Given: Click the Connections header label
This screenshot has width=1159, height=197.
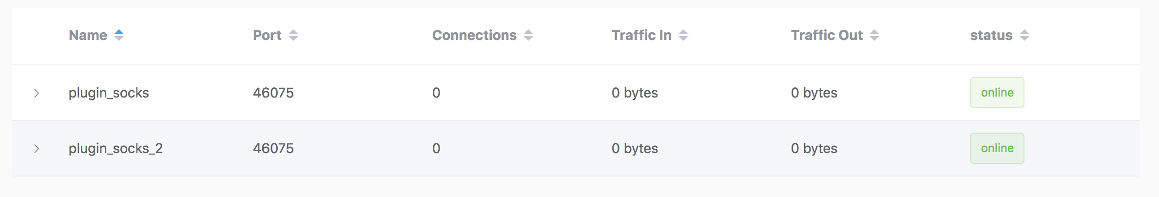Looking at the screenshot, I should click(x=474, y=35).
